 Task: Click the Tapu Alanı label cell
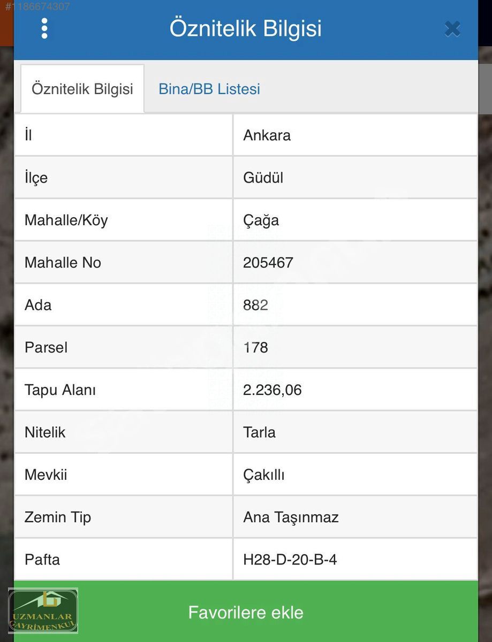point(124,390)
